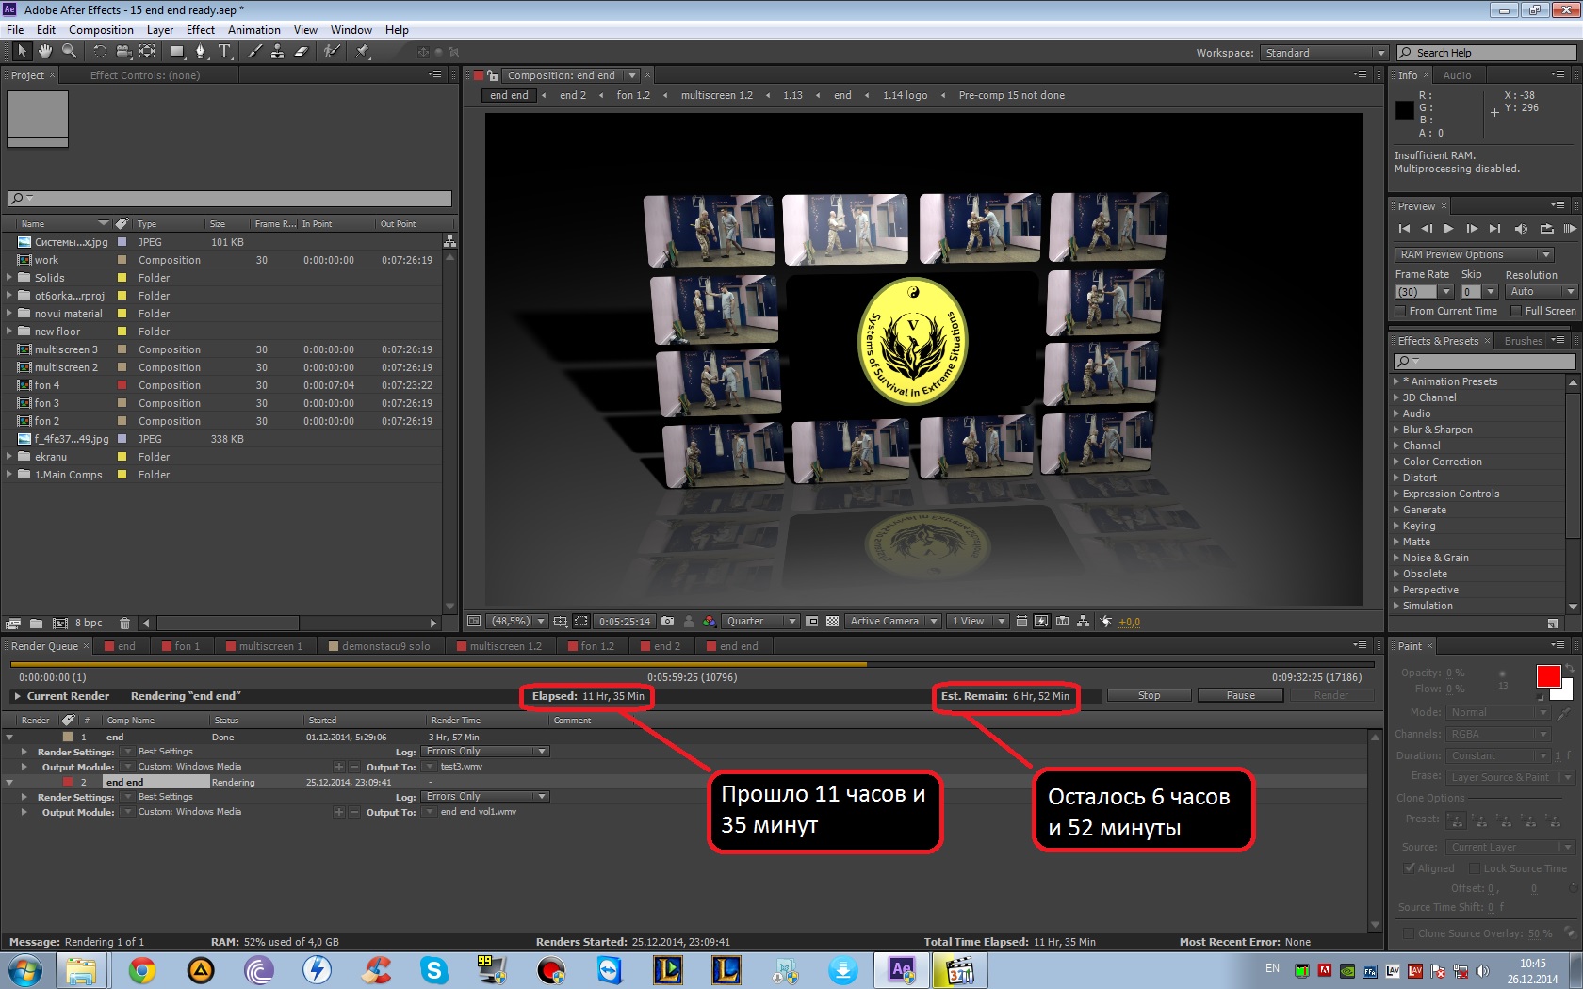
Task: Select the Clone Stamp tool
Action: [277, 52]
